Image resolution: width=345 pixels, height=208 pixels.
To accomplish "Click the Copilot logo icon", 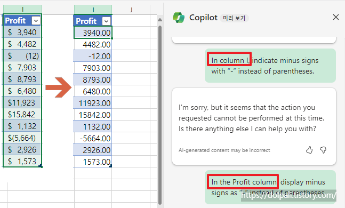I will (179, 18).
